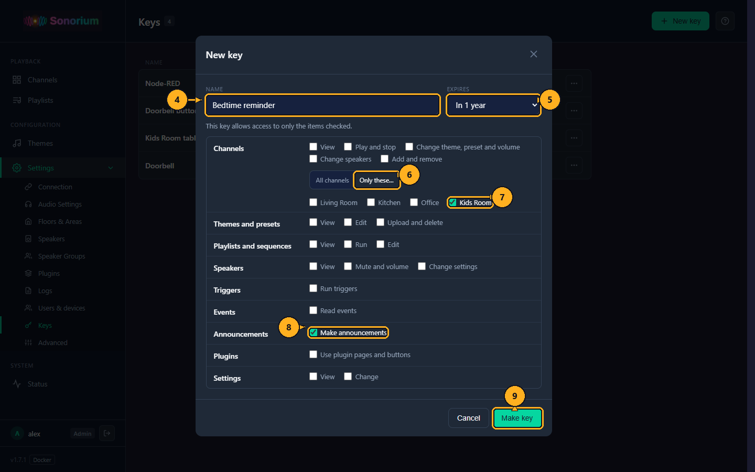Check Change theme, preset and volume
The width and height of the screenshot is (755, 472).
coord(409,147)
